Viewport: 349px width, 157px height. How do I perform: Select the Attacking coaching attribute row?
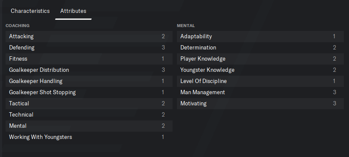[x=89, y=37]
